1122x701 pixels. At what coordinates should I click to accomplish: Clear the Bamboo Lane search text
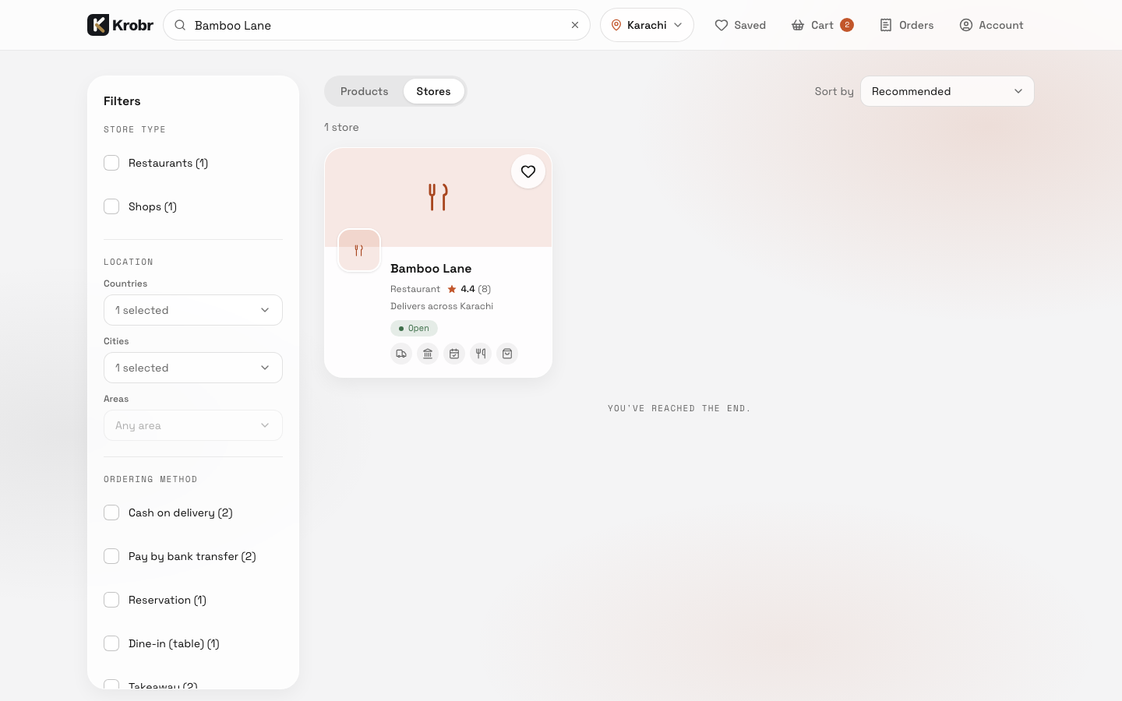coord(575,25)
